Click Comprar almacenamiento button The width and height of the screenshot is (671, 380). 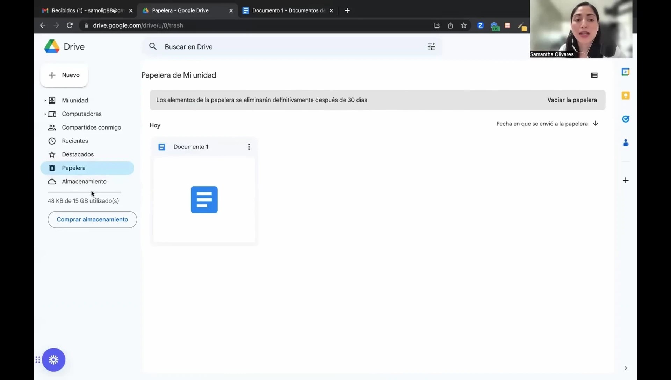(92, 219)
